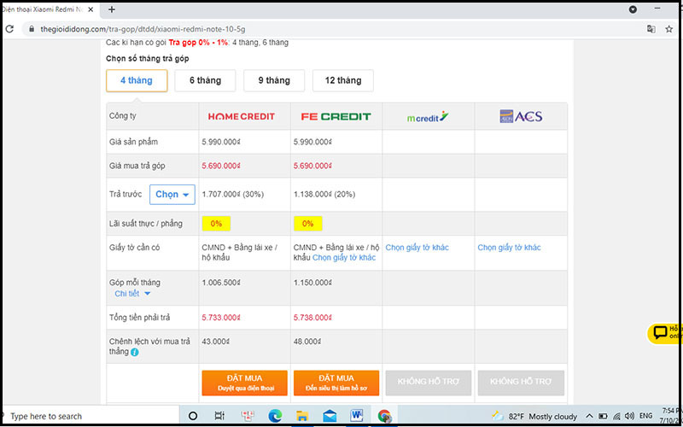Select the 12 tháng installment option

[342, 80]
